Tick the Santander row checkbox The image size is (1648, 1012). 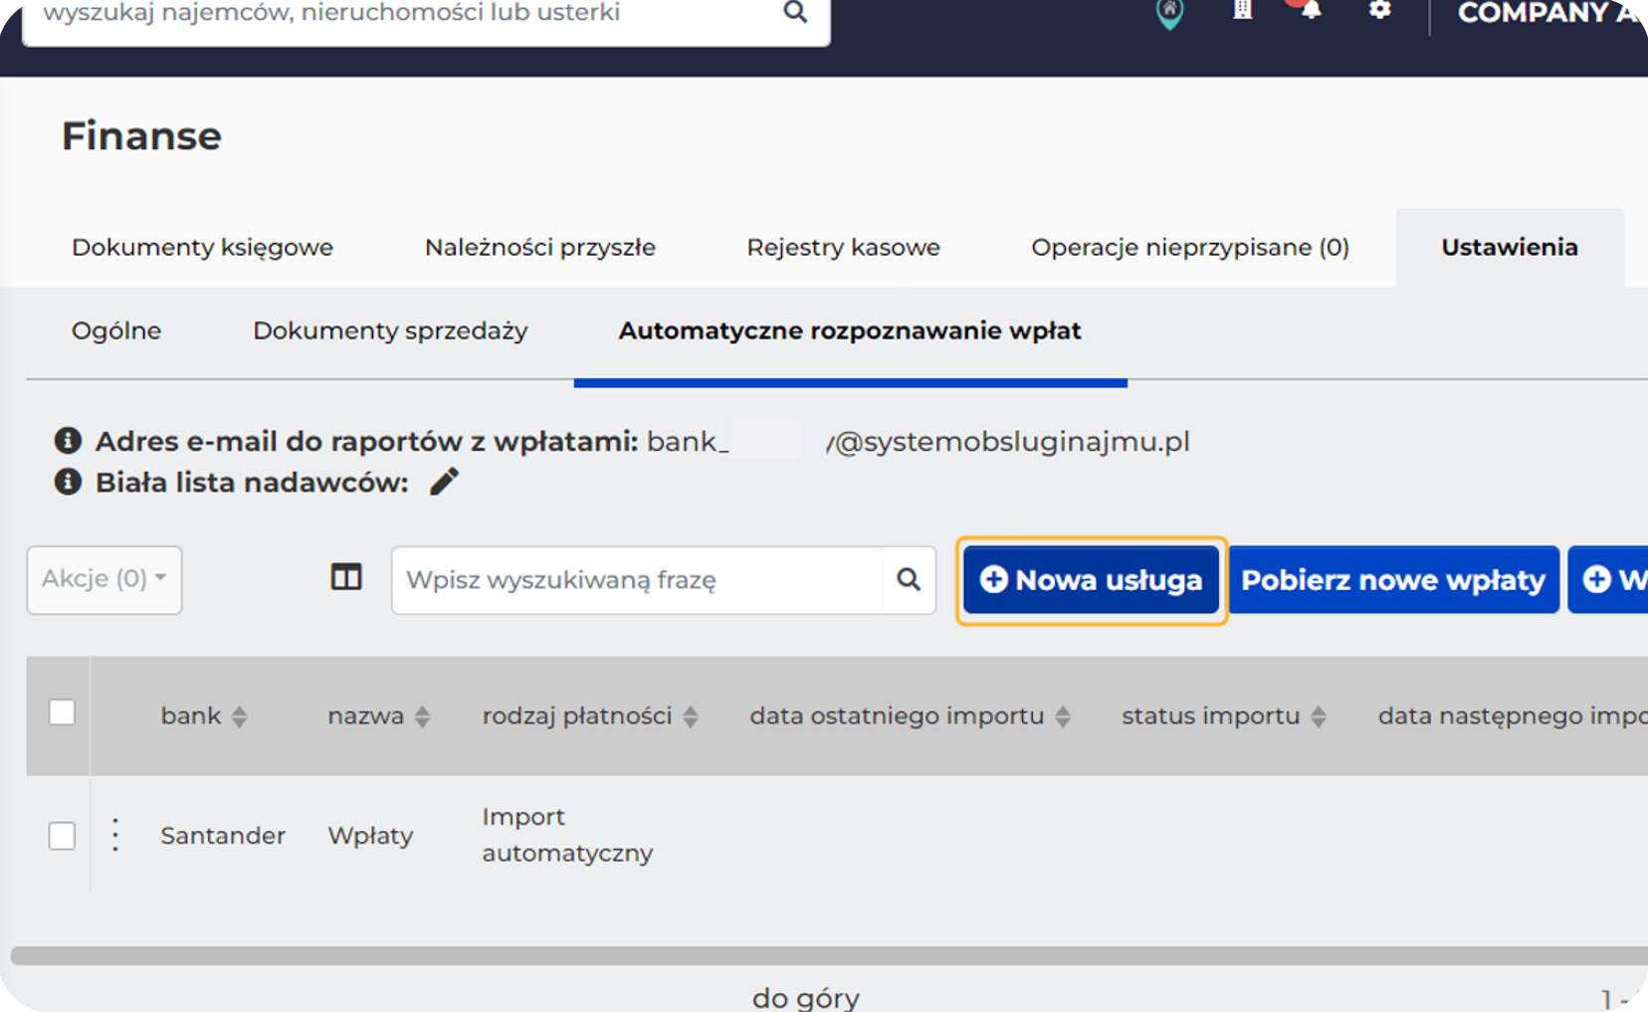pos(62,835)
